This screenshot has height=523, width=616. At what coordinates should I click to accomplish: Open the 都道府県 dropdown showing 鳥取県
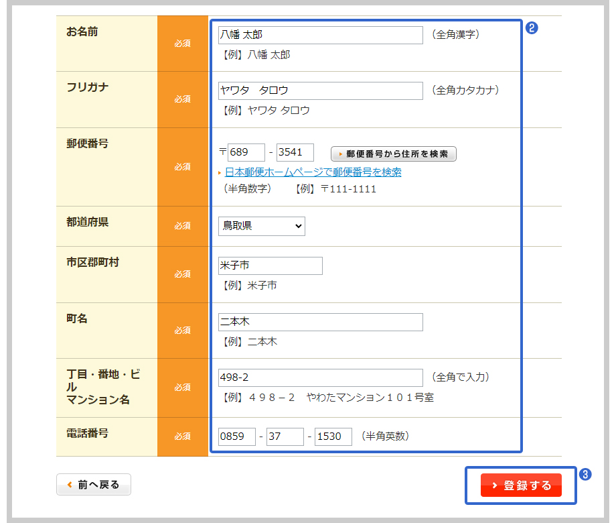[x=261, y=226]
